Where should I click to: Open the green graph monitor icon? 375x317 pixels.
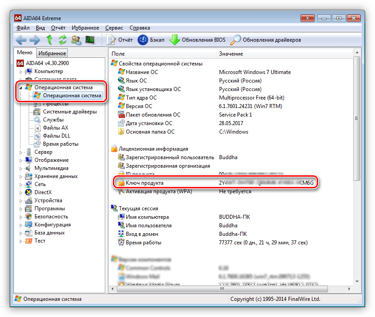click(x=90, y=40)
